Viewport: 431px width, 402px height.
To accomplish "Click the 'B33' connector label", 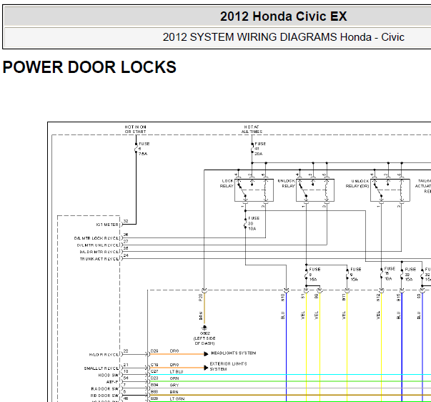I will (x=154, y=392).
